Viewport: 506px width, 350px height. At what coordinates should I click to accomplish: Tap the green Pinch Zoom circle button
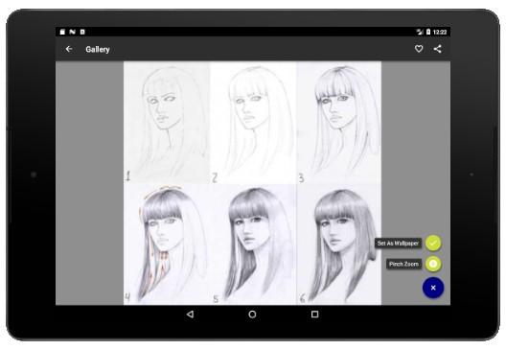[433, 264]
